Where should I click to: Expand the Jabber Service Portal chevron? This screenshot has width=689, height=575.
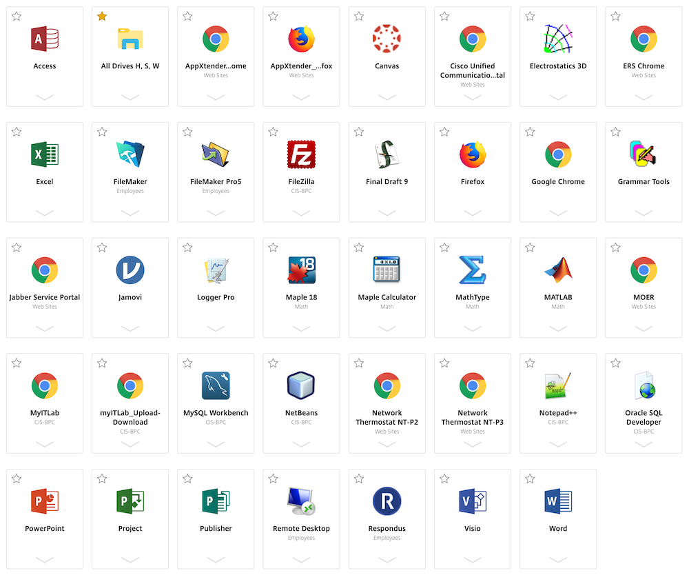pos(44,328)
